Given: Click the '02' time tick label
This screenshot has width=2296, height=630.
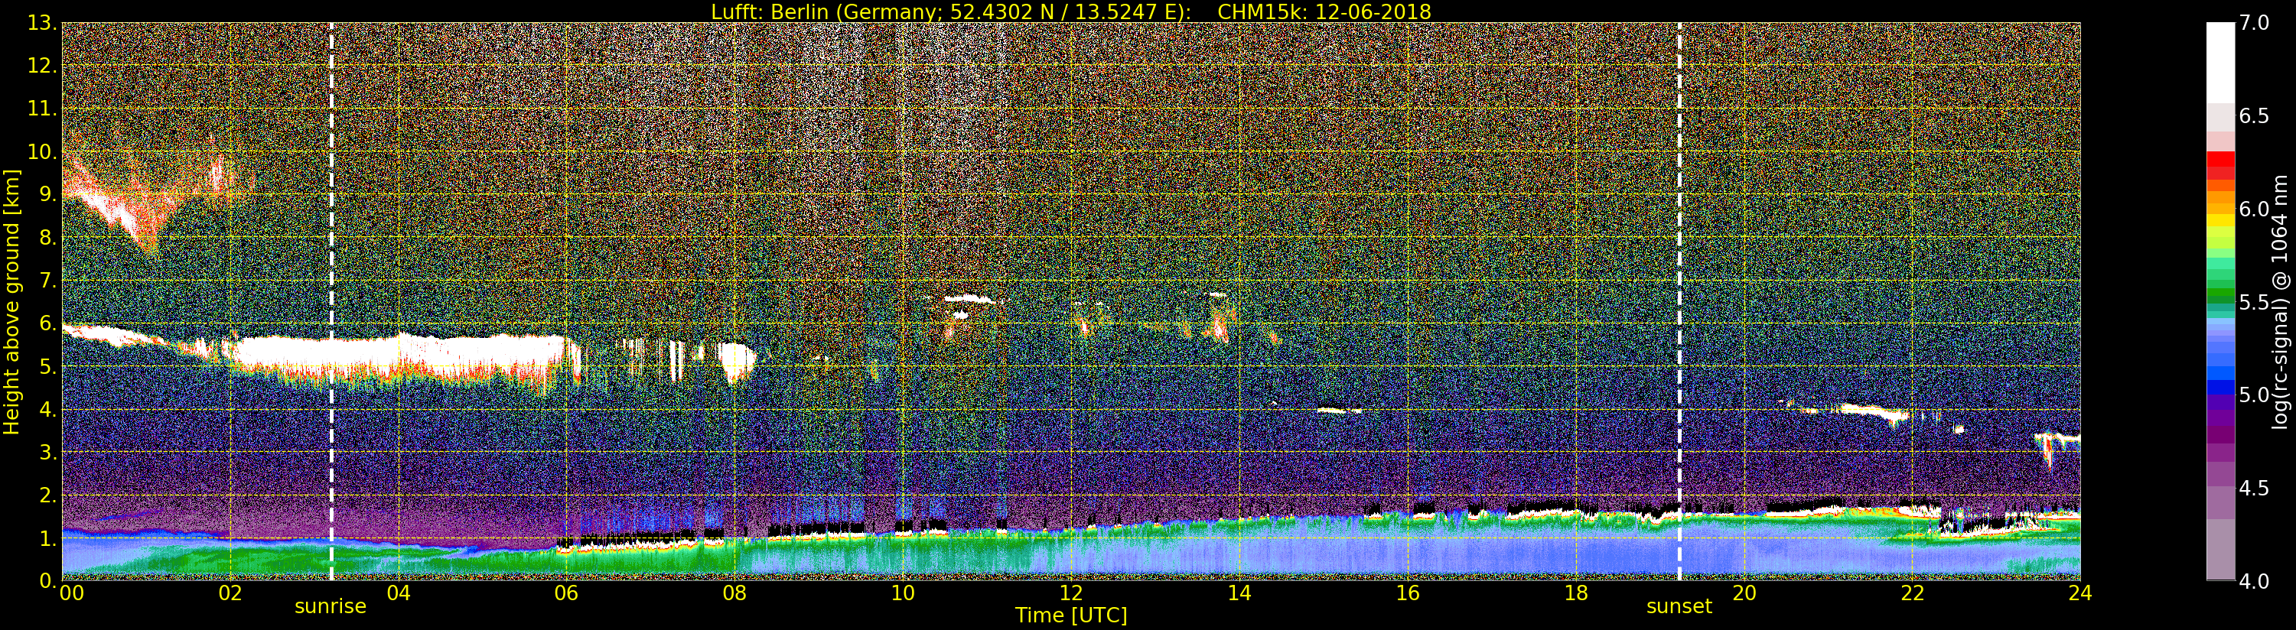Looking at the screenshot, I should point(230,593).
